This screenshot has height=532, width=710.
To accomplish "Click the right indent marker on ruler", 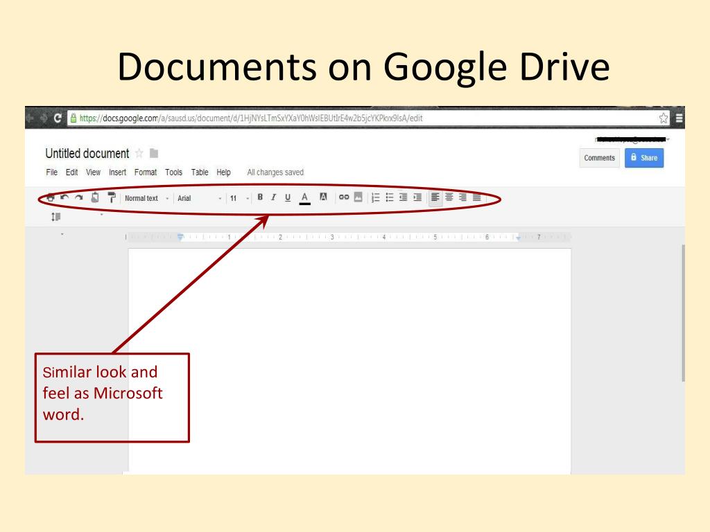I will click(518, 238).
